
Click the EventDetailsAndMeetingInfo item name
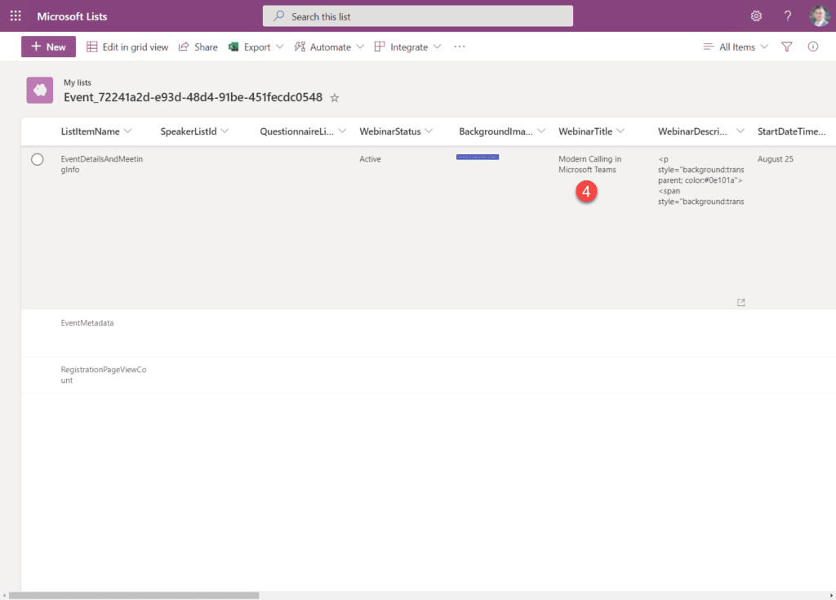click(102, 164)
